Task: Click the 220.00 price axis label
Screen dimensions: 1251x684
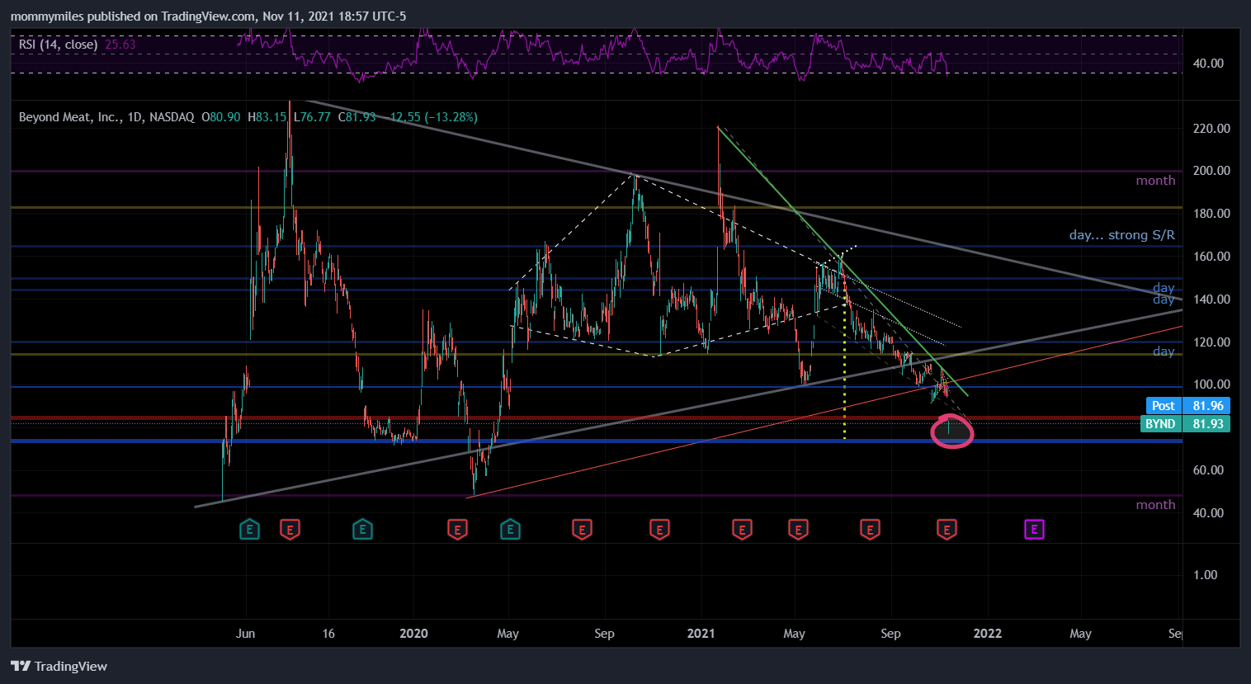Action: (1211, 129)
